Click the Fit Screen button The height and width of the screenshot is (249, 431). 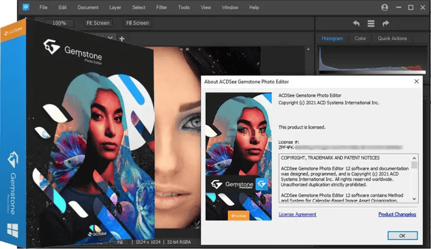(x=98, y=23)
